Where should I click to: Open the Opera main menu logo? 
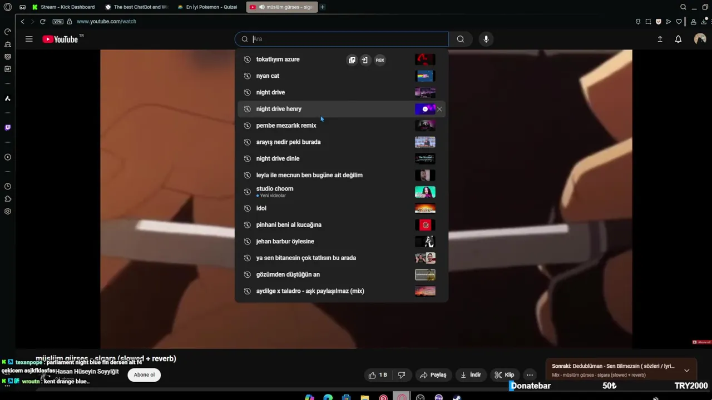point(8,7)
